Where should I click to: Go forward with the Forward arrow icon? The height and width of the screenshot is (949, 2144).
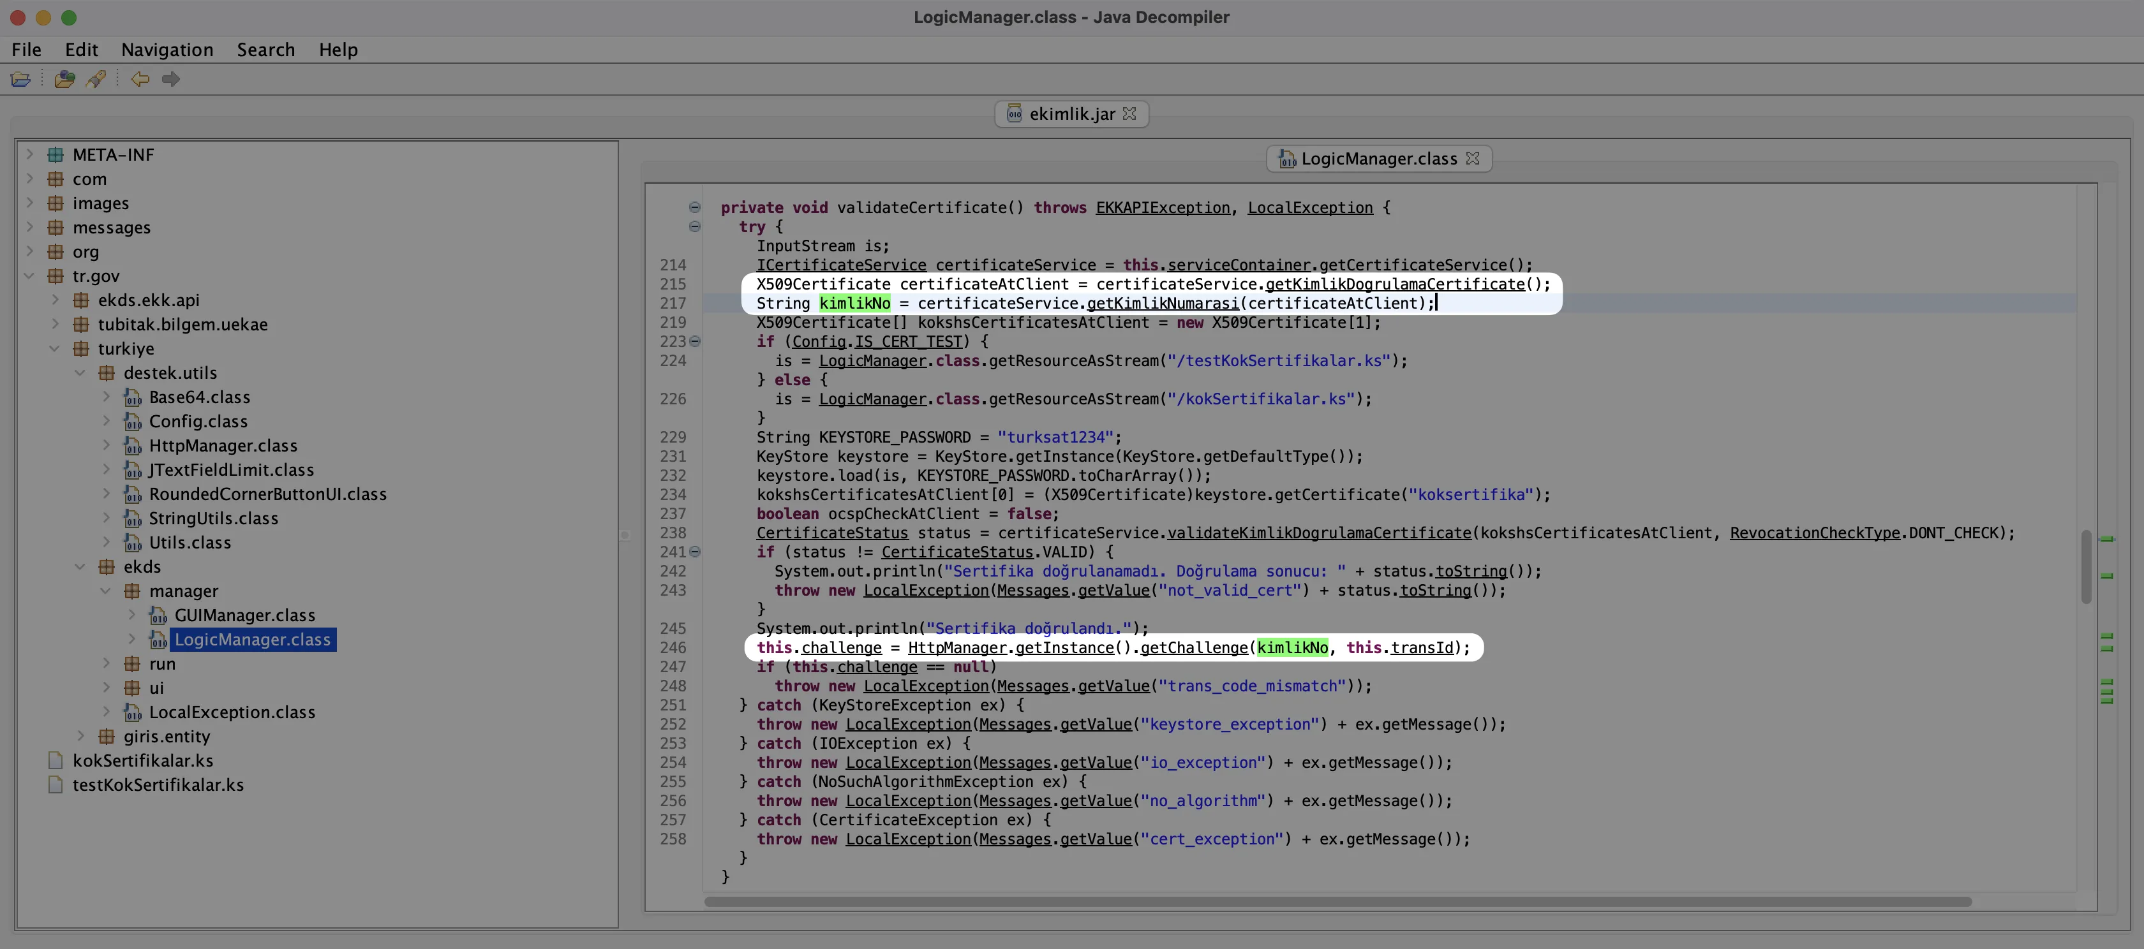[x=170, y=79]
